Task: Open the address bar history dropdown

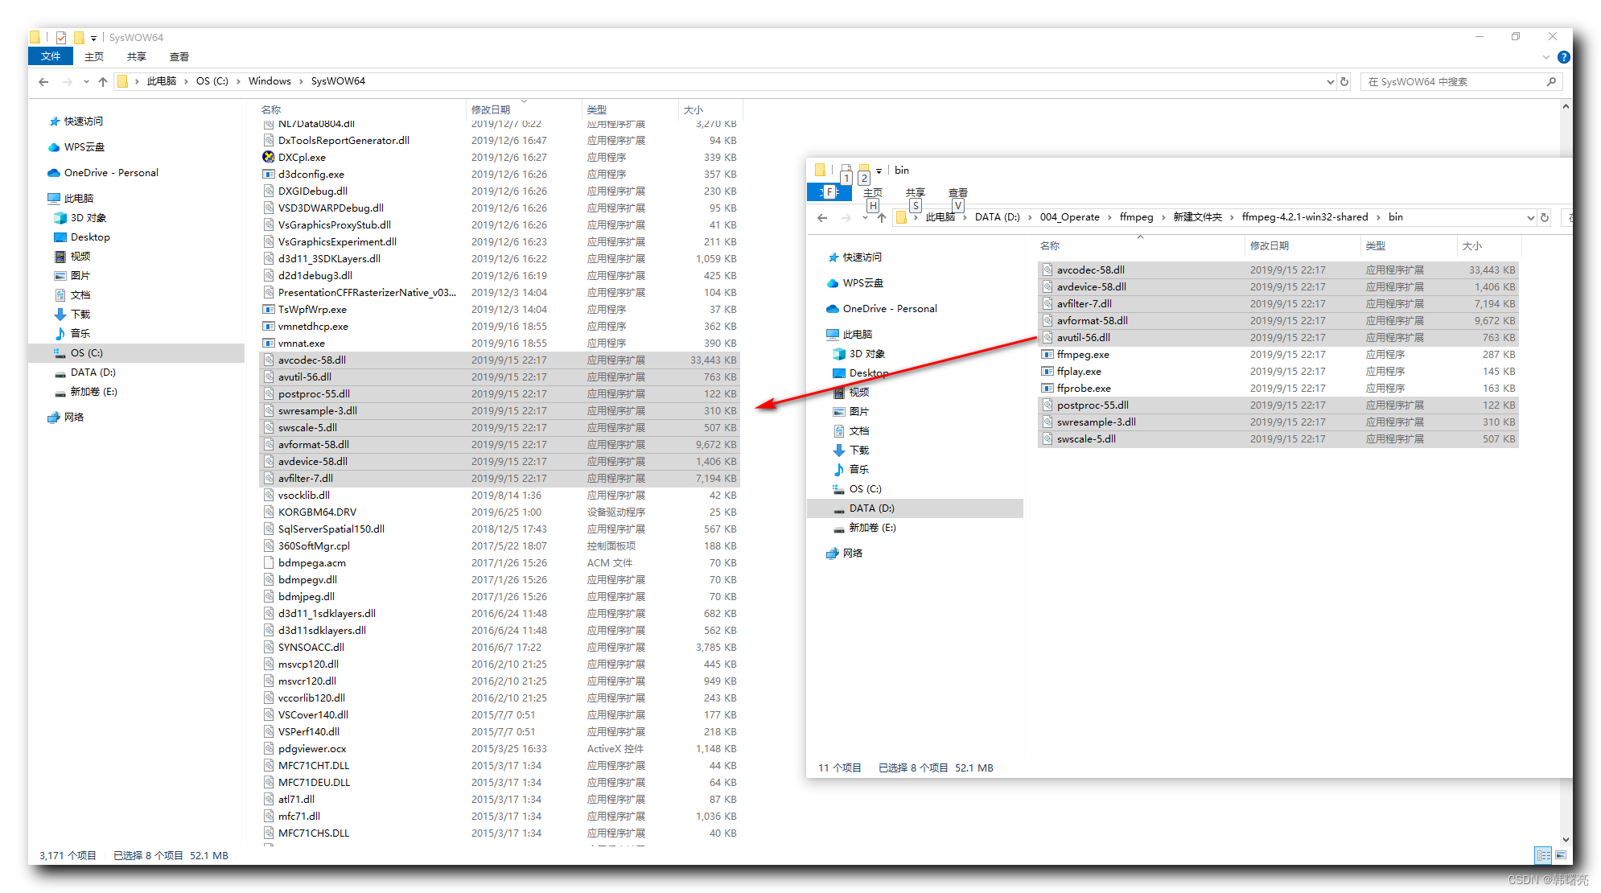Action: click(x=1329, y=80)
